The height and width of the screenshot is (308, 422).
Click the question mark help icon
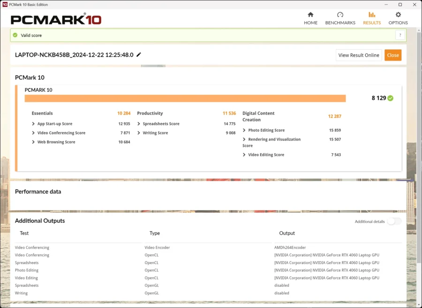pos(400,35)
